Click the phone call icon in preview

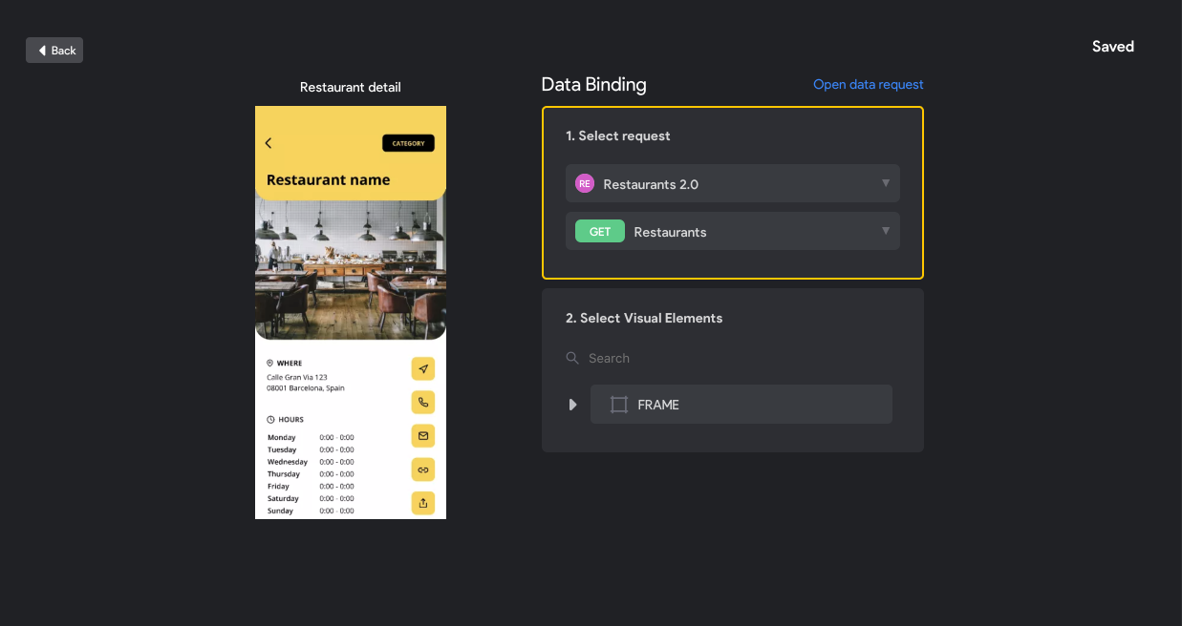click(x=423, y=402)
